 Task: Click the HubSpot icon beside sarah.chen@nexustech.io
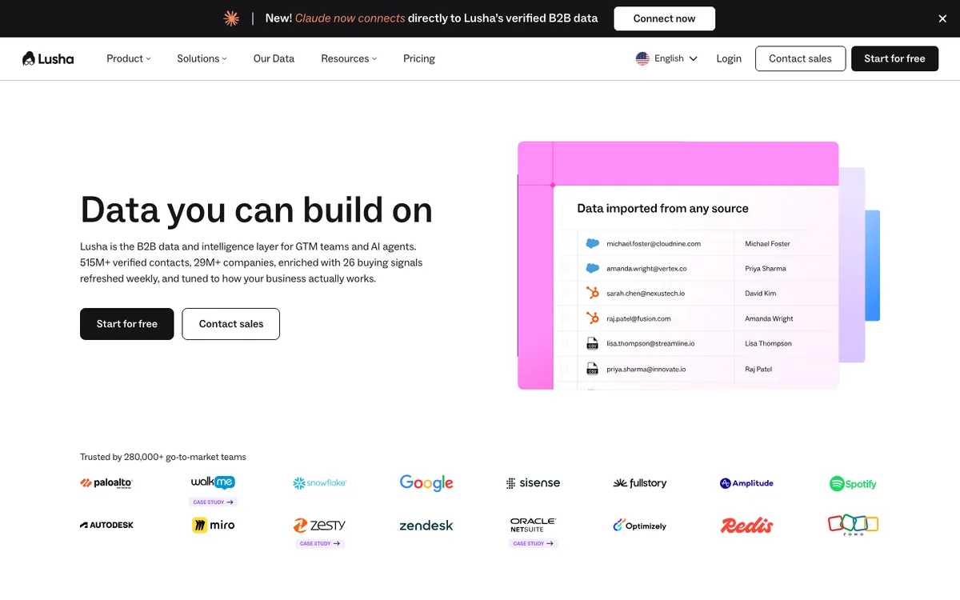coord(593,294)
